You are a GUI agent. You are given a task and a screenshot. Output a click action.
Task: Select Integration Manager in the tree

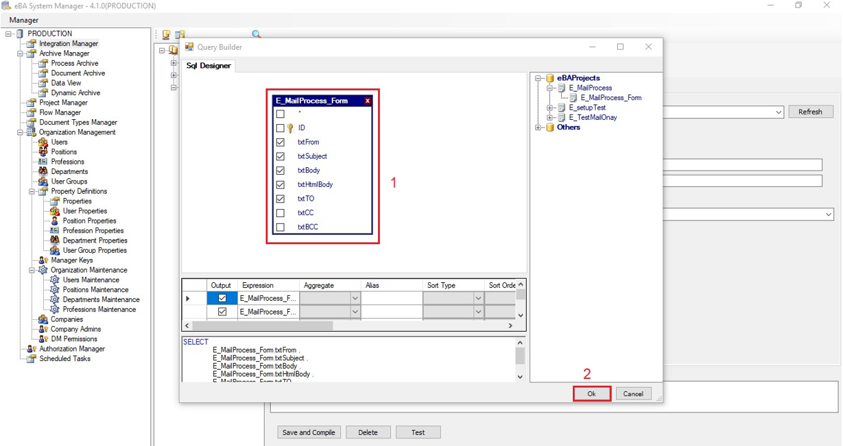pos(69,43)
